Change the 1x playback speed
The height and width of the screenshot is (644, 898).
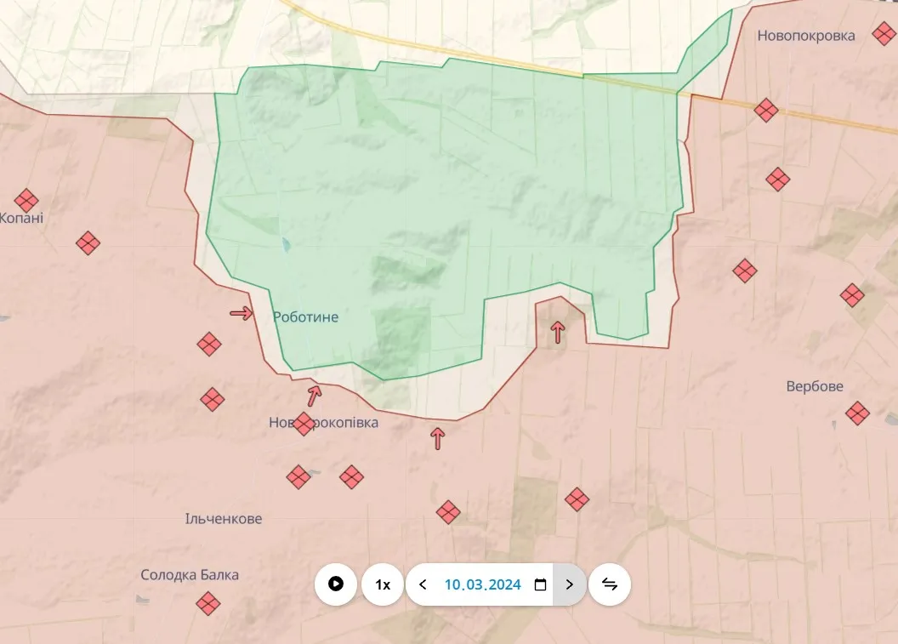pyautogui.click(x=383, y=584)
